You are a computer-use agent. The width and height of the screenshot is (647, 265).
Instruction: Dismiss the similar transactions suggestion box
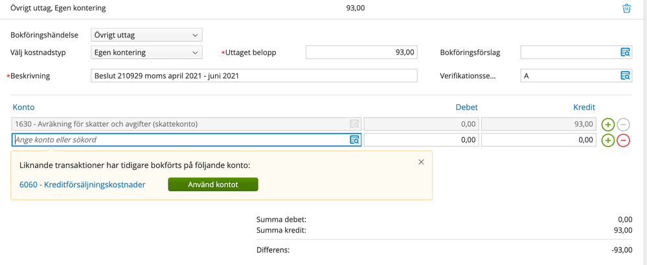point(421,162)
